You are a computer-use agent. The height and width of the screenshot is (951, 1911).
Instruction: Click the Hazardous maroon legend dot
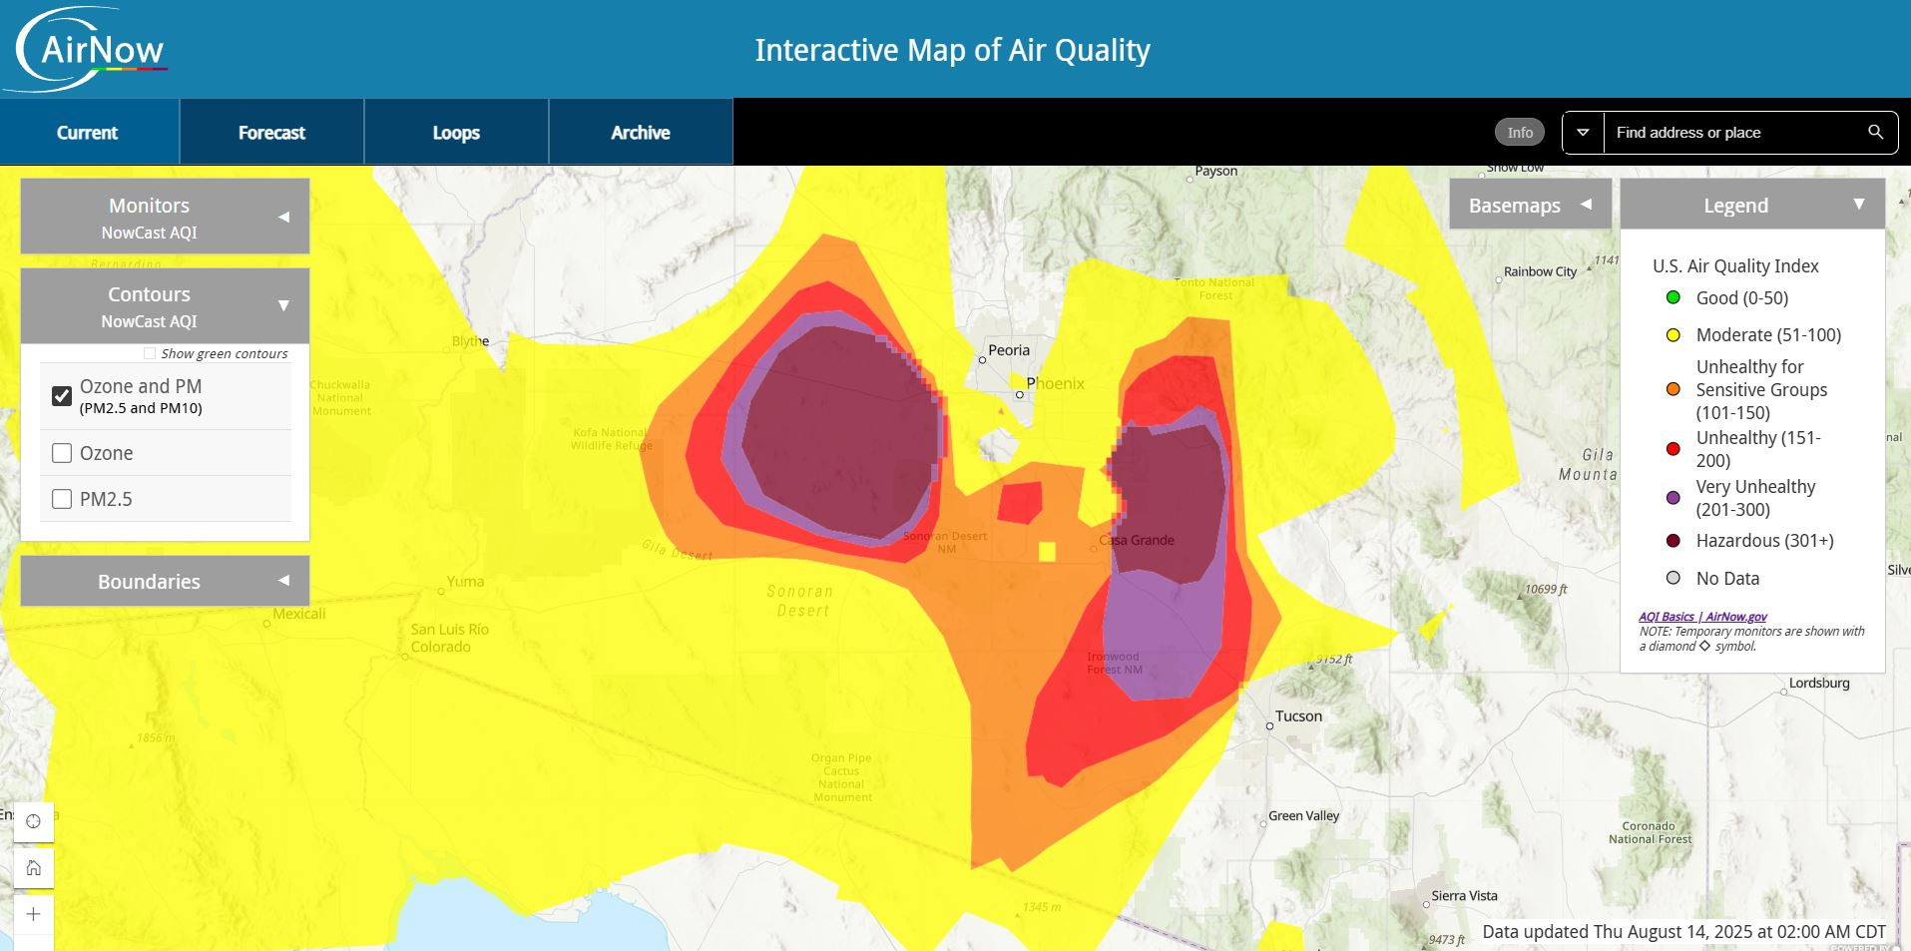click(1673, 541)
